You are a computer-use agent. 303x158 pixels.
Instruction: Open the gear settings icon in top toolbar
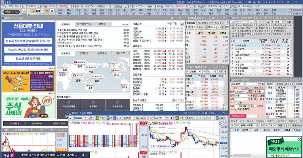(x=52, y=11)
